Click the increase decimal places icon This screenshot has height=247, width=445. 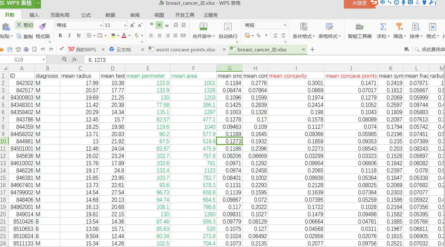coord(275,36)
